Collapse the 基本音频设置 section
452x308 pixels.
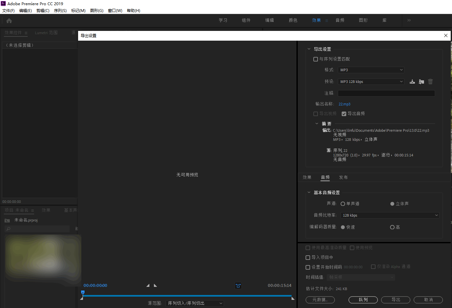pyautogui.click(x=309, y=193)
